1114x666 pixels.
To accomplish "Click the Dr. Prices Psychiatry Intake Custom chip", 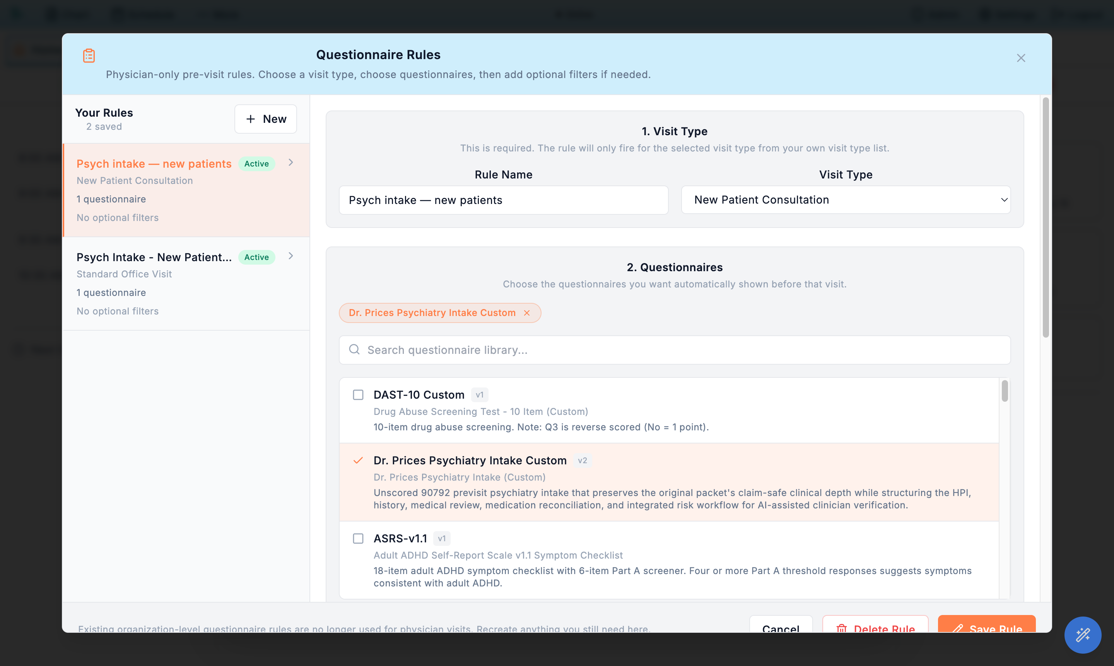I will 440,313.
